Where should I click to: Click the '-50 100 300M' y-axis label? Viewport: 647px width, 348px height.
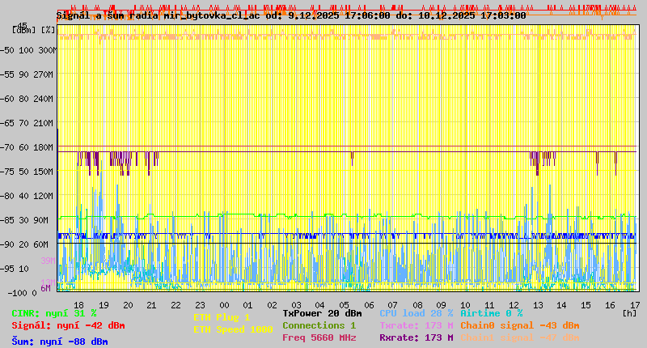pyautogui.click(x=28, y=50)
